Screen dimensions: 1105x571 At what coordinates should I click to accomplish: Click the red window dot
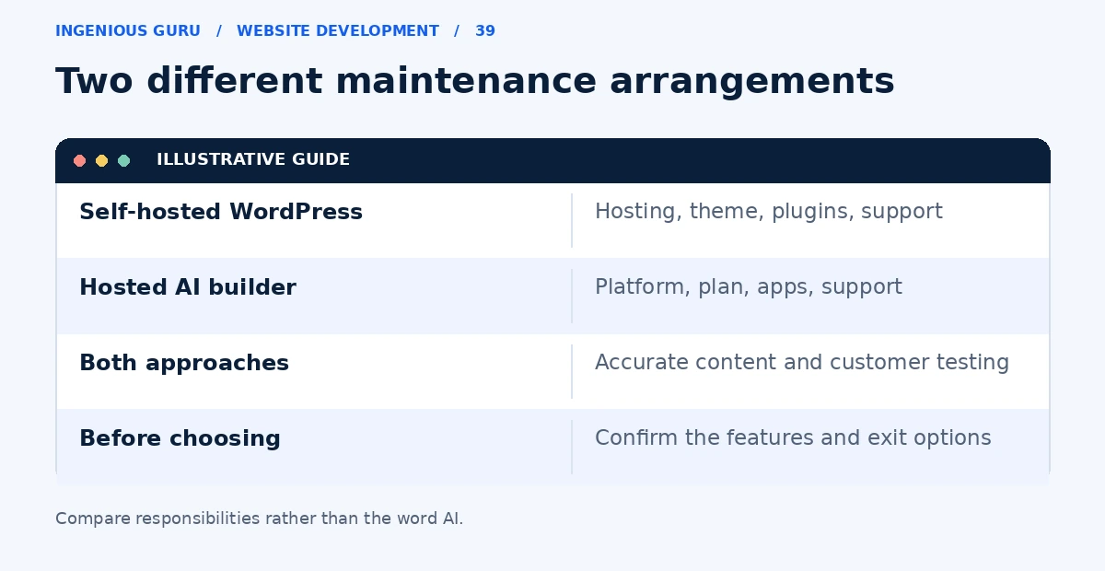[79, 160]
